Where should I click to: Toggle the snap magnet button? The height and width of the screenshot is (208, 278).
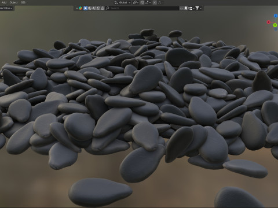(x=142, y=2)
